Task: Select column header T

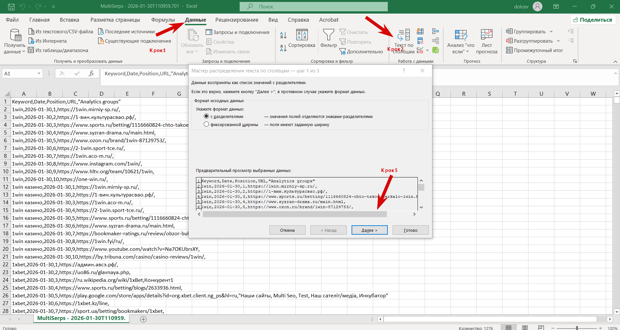Action: [515, 94]
